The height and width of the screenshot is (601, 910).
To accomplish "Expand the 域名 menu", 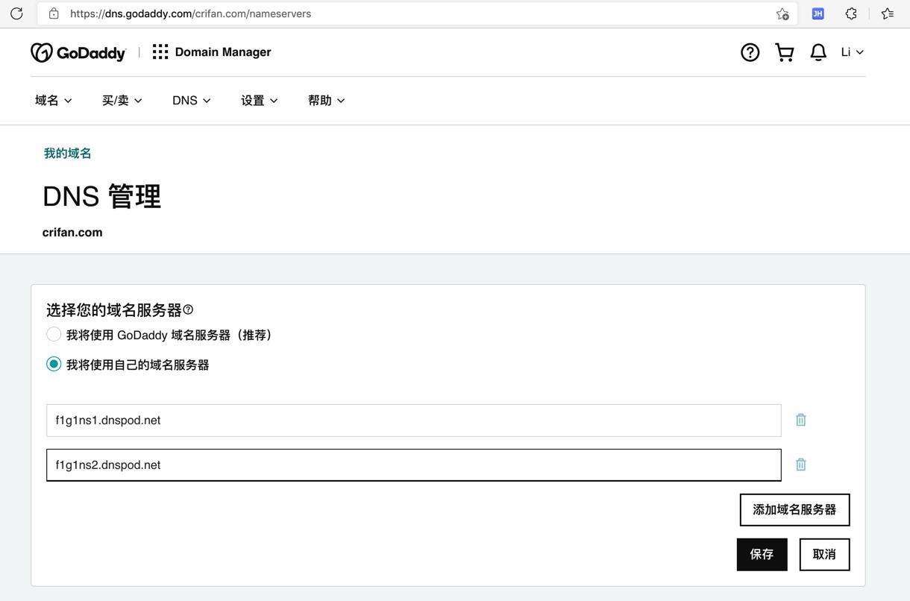I will [54, 100].
